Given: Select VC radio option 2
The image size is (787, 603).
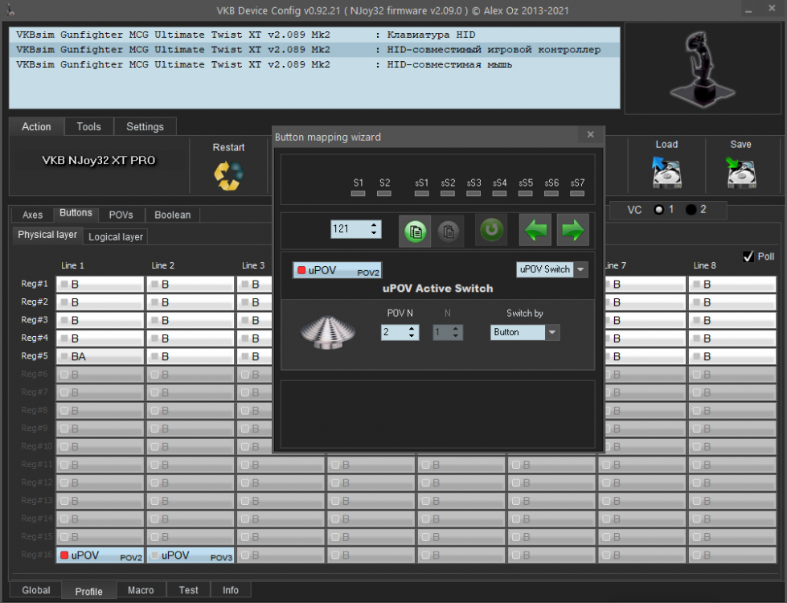Looking at the screenshot, I should pyautogui.click(x=691, y=209).
